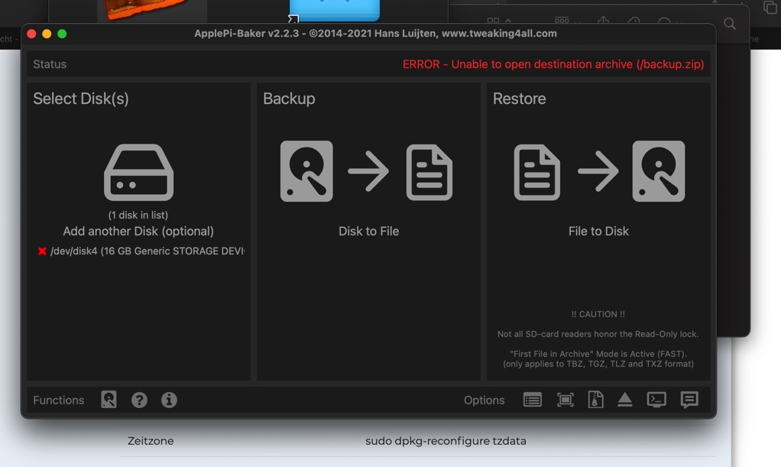Click the frame-shaped icon in Options
781x467 pixels.
click(x=565, y=400)
